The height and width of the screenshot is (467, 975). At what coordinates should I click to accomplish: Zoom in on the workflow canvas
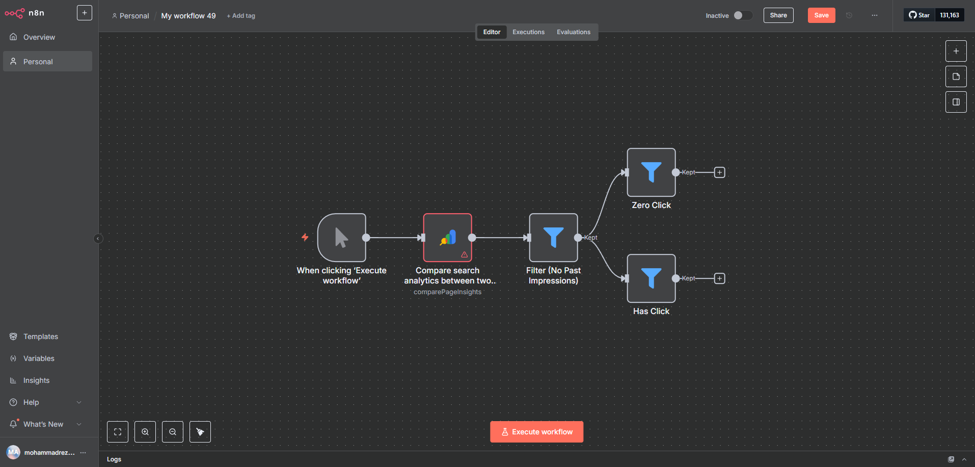pos(145,432)
